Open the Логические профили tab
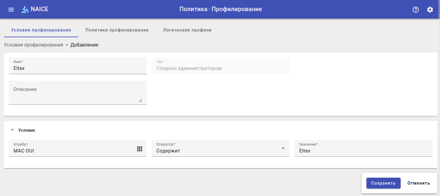The image size is (440, 196). [187, 30]
